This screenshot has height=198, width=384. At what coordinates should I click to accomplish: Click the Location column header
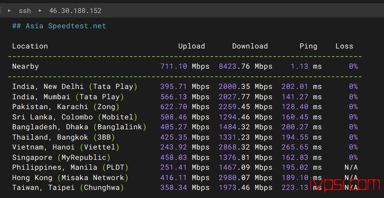30,46
